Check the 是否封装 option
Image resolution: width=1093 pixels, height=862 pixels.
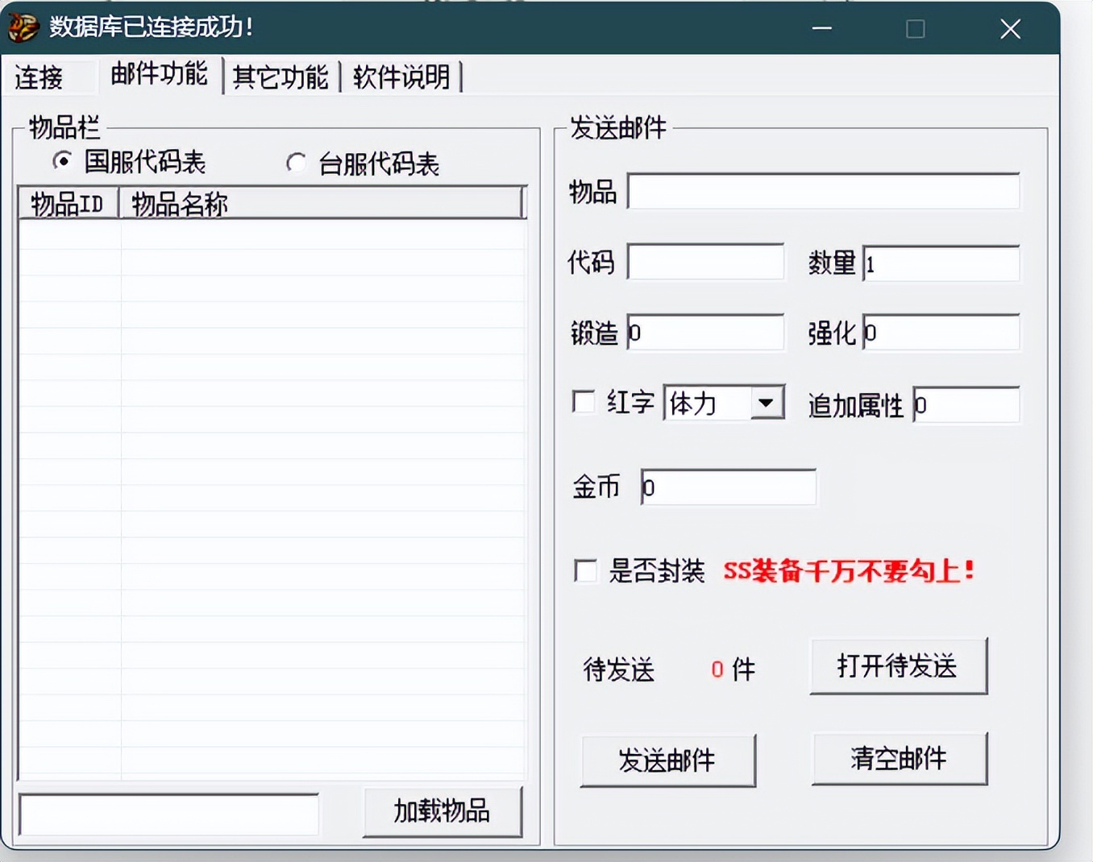[x=584, y=571]
